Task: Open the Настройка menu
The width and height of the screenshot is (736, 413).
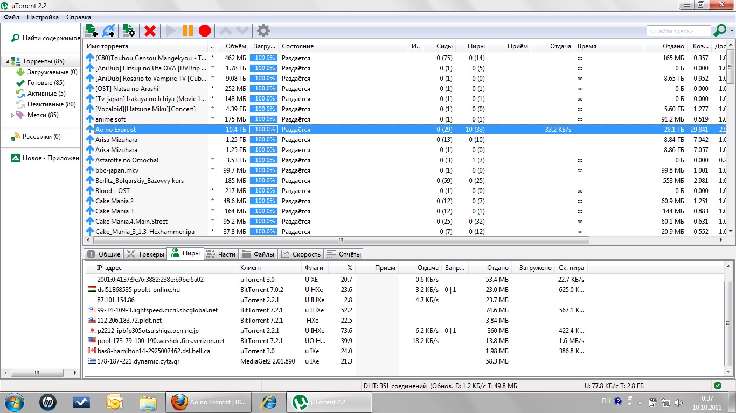Action: 43,17
